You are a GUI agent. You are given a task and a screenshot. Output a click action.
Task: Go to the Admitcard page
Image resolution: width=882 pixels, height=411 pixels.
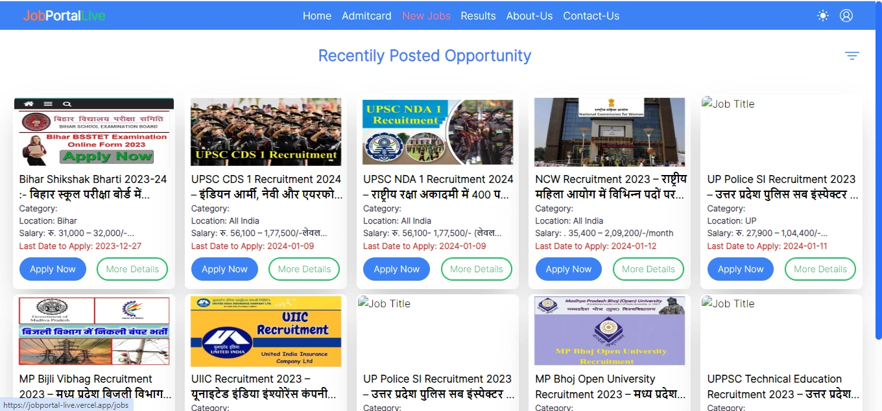[366, 16]
